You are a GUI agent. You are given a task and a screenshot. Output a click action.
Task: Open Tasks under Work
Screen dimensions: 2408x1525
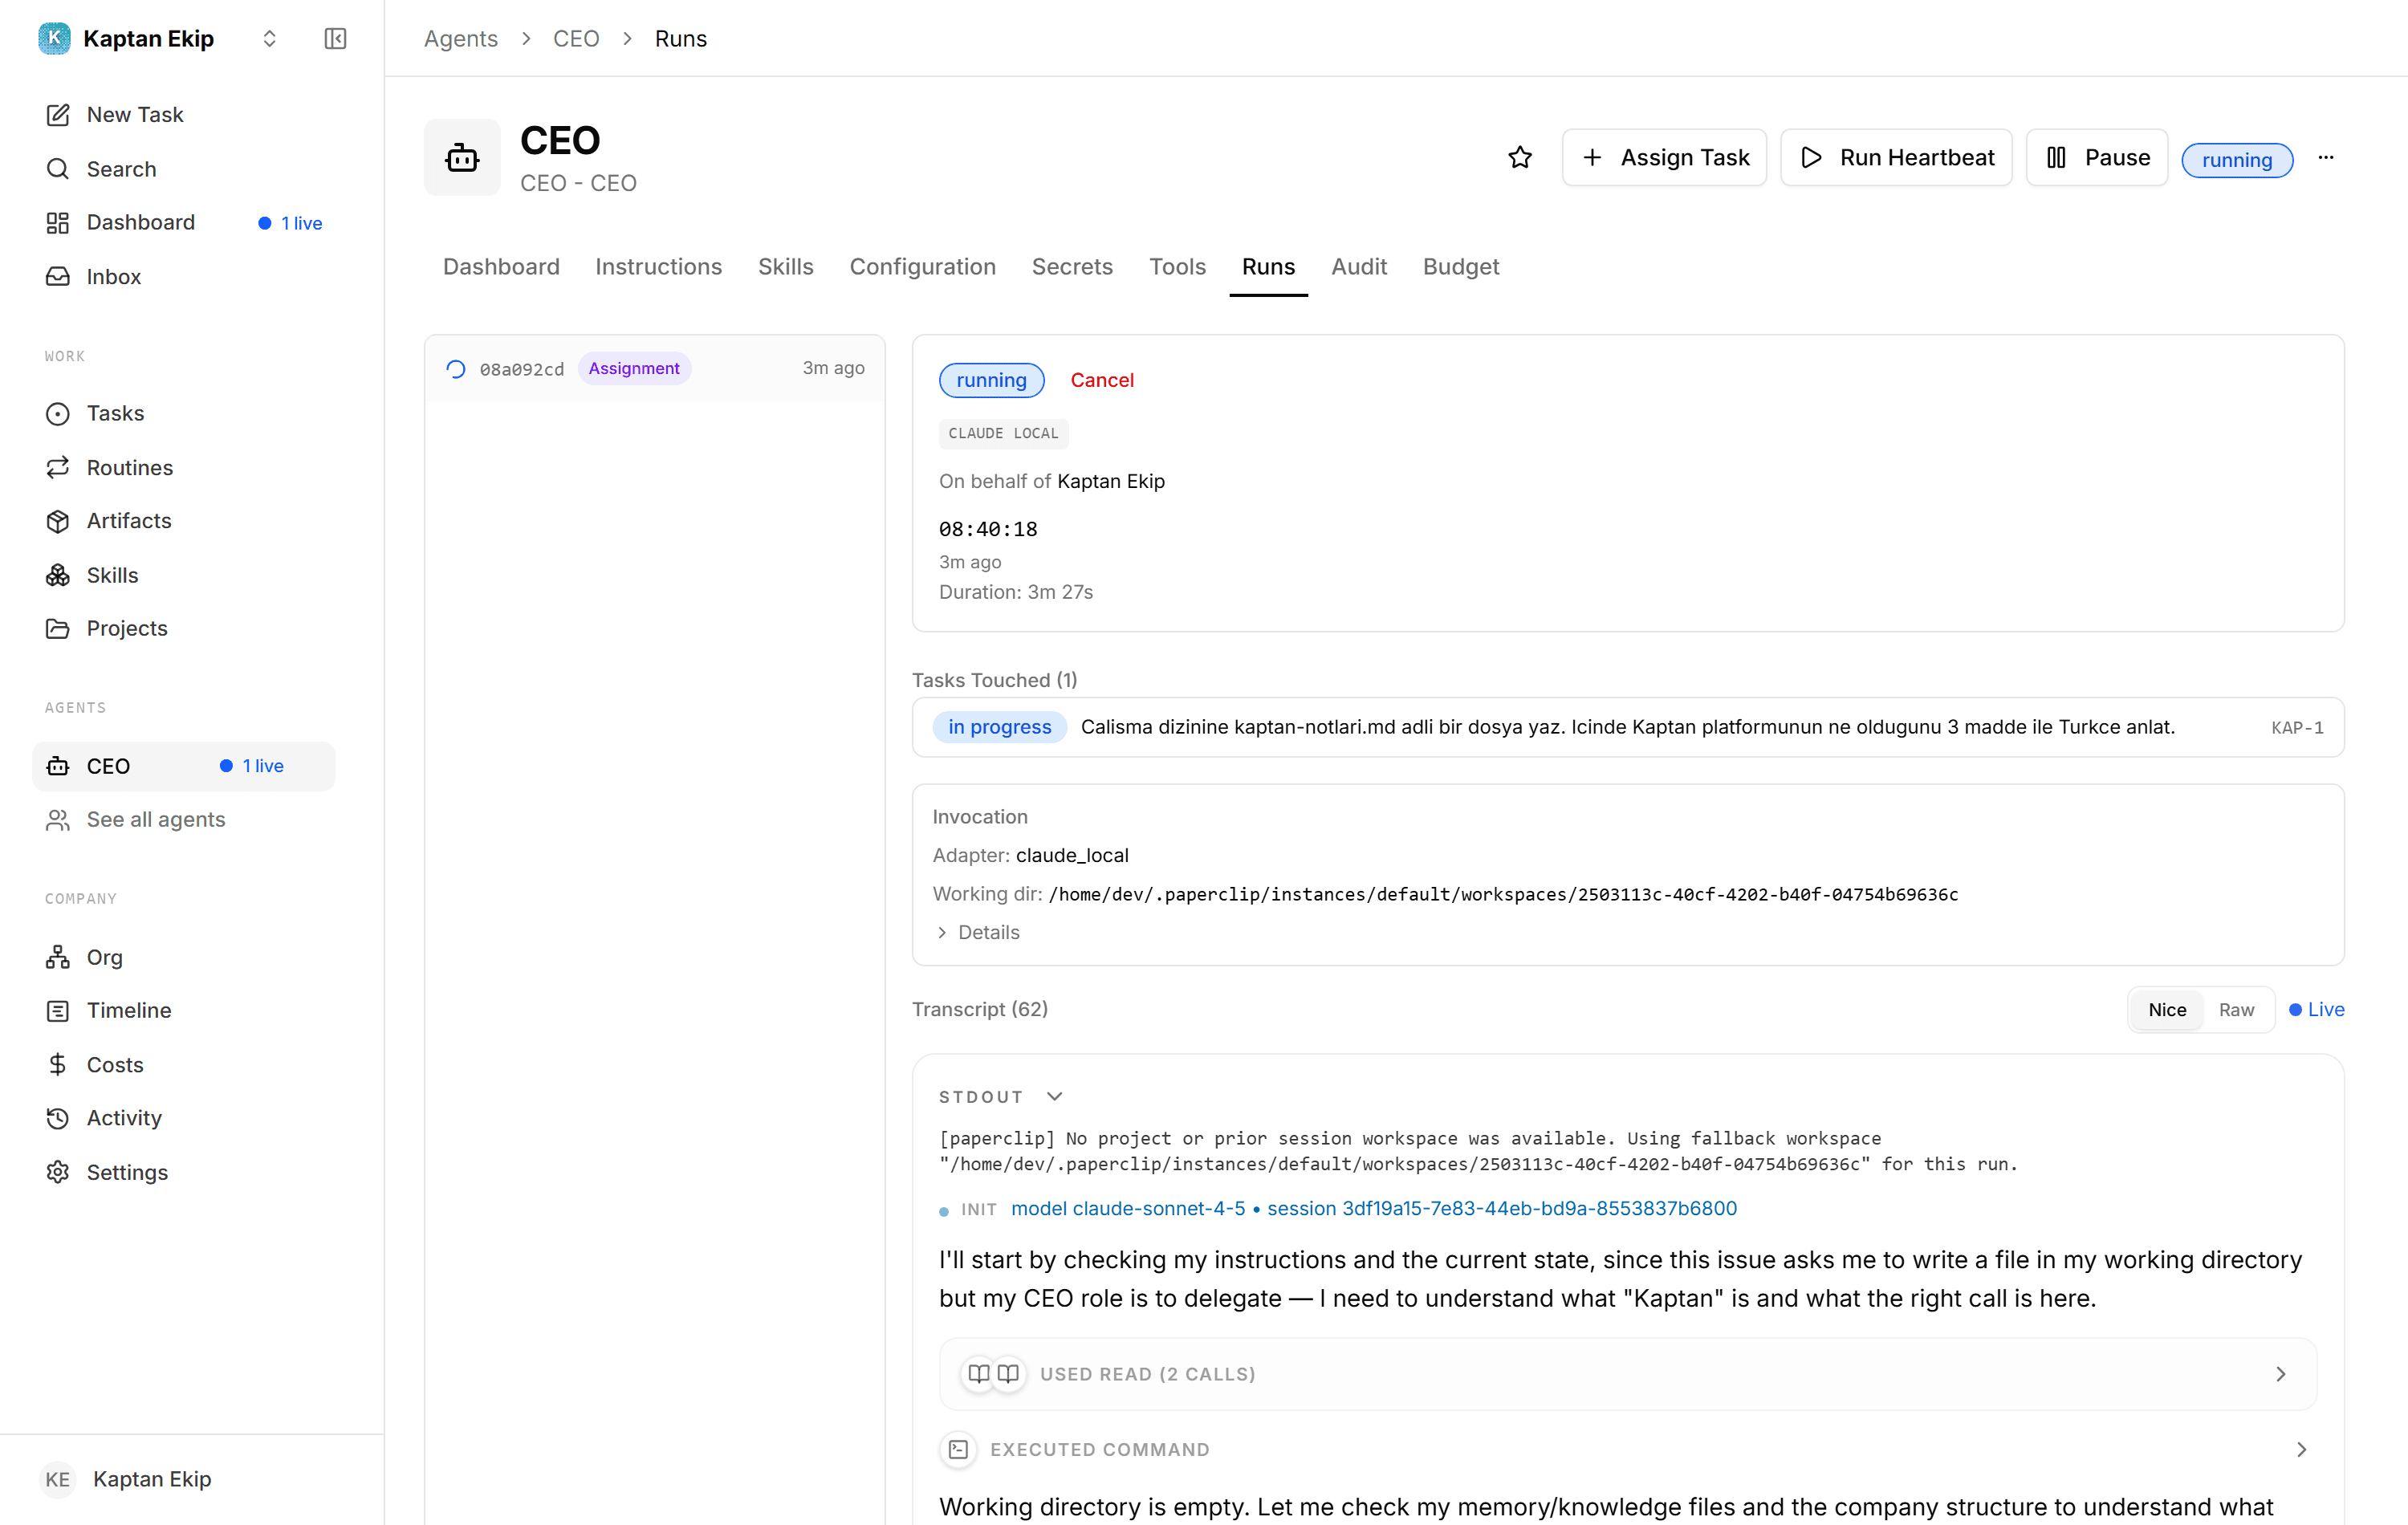click(184, 413)
